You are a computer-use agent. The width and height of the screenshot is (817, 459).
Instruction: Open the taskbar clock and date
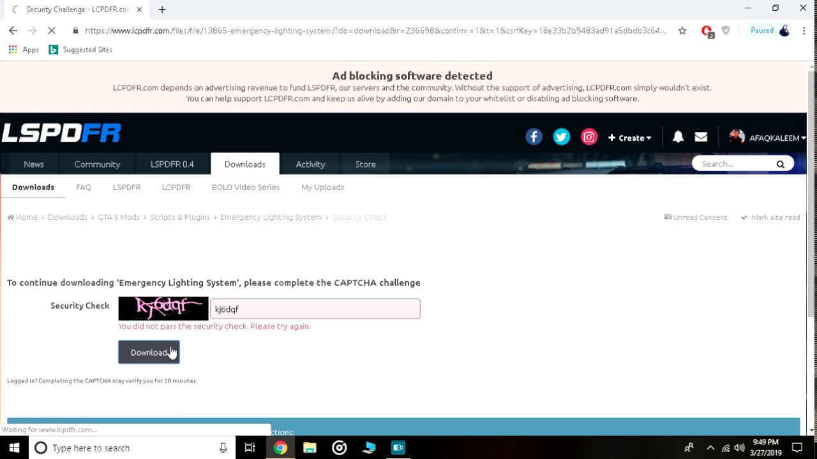tap(766, 448)
